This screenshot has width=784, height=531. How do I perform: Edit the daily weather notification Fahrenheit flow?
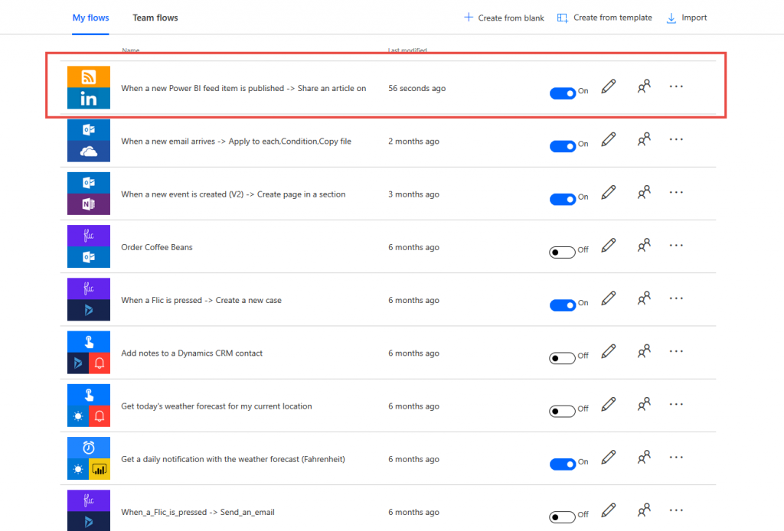608,458
